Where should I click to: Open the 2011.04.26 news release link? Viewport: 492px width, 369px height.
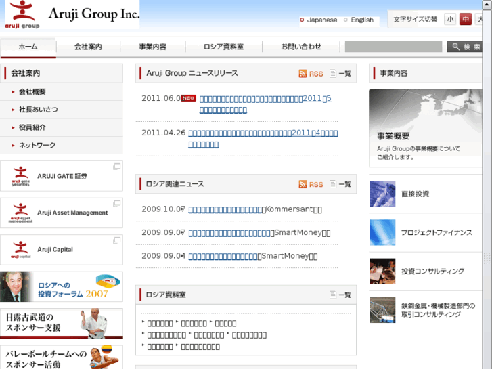tap(263, 139)
